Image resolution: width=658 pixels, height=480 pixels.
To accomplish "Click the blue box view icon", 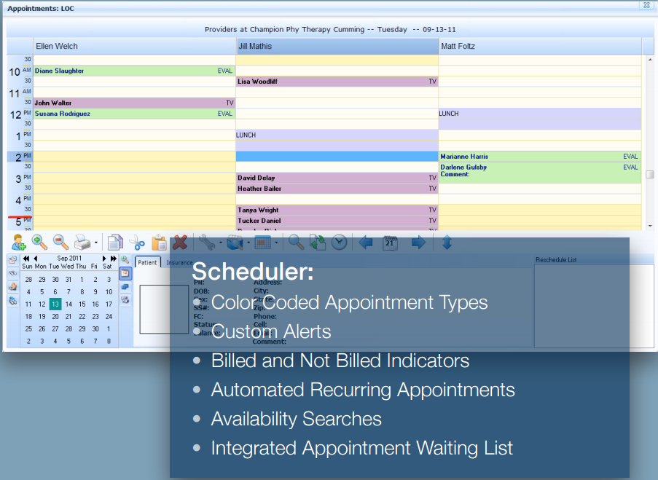I will (x=235, y=243).
